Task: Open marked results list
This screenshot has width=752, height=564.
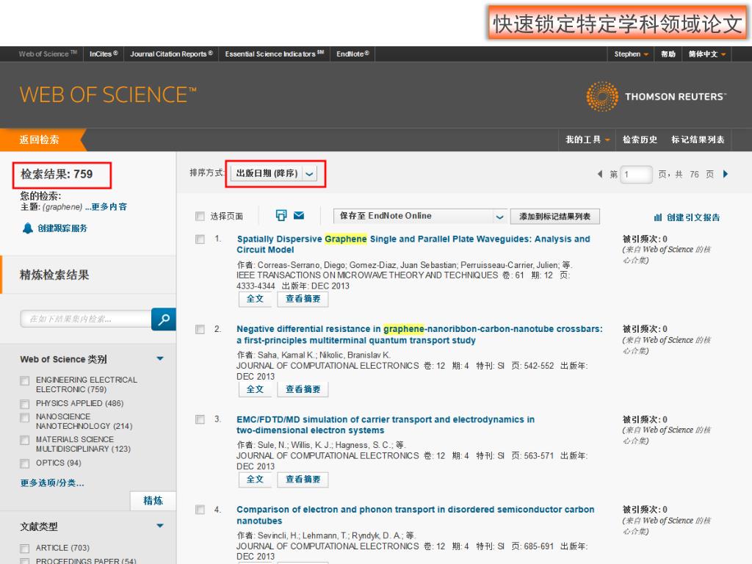Action: coord(698,140)
